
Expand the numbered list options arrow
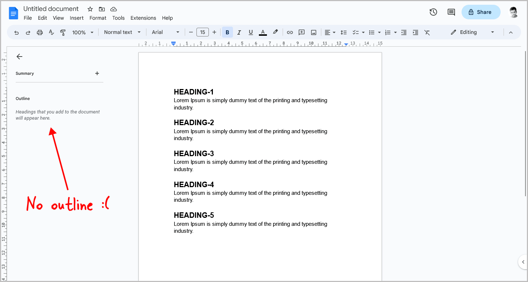[395, 32]
